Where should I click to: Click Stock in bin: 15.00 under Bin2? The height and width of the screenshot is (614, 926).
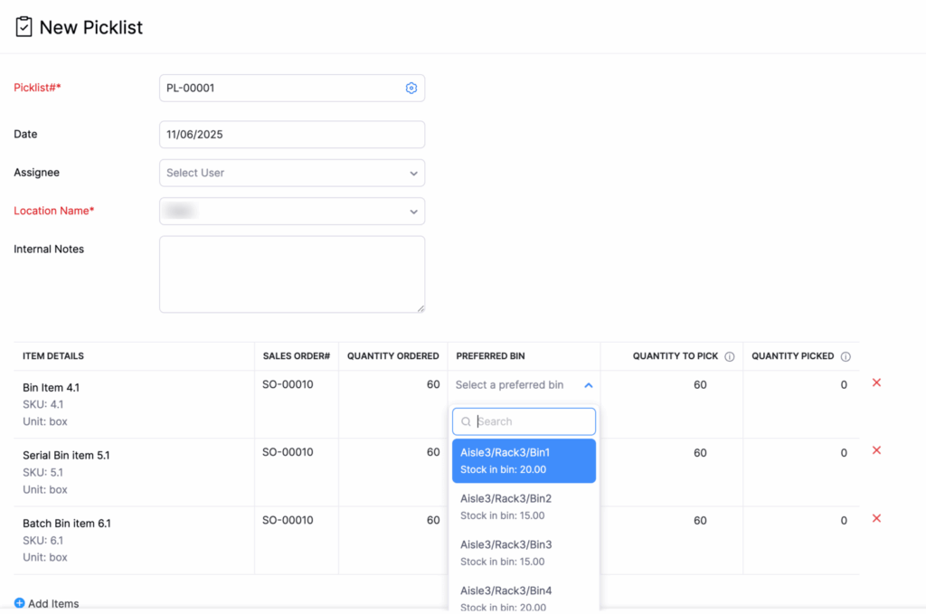503,515
